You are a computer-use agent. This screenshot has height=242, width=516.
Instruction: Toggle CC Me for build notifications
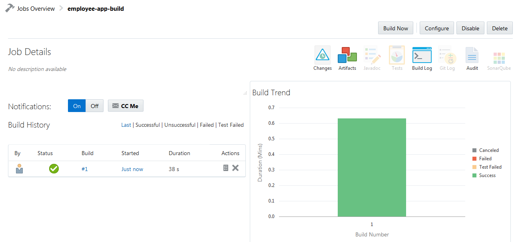(126, 106)
